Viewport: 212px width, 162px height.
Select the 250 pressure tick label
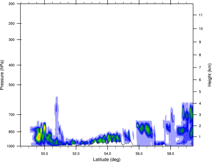12,24
